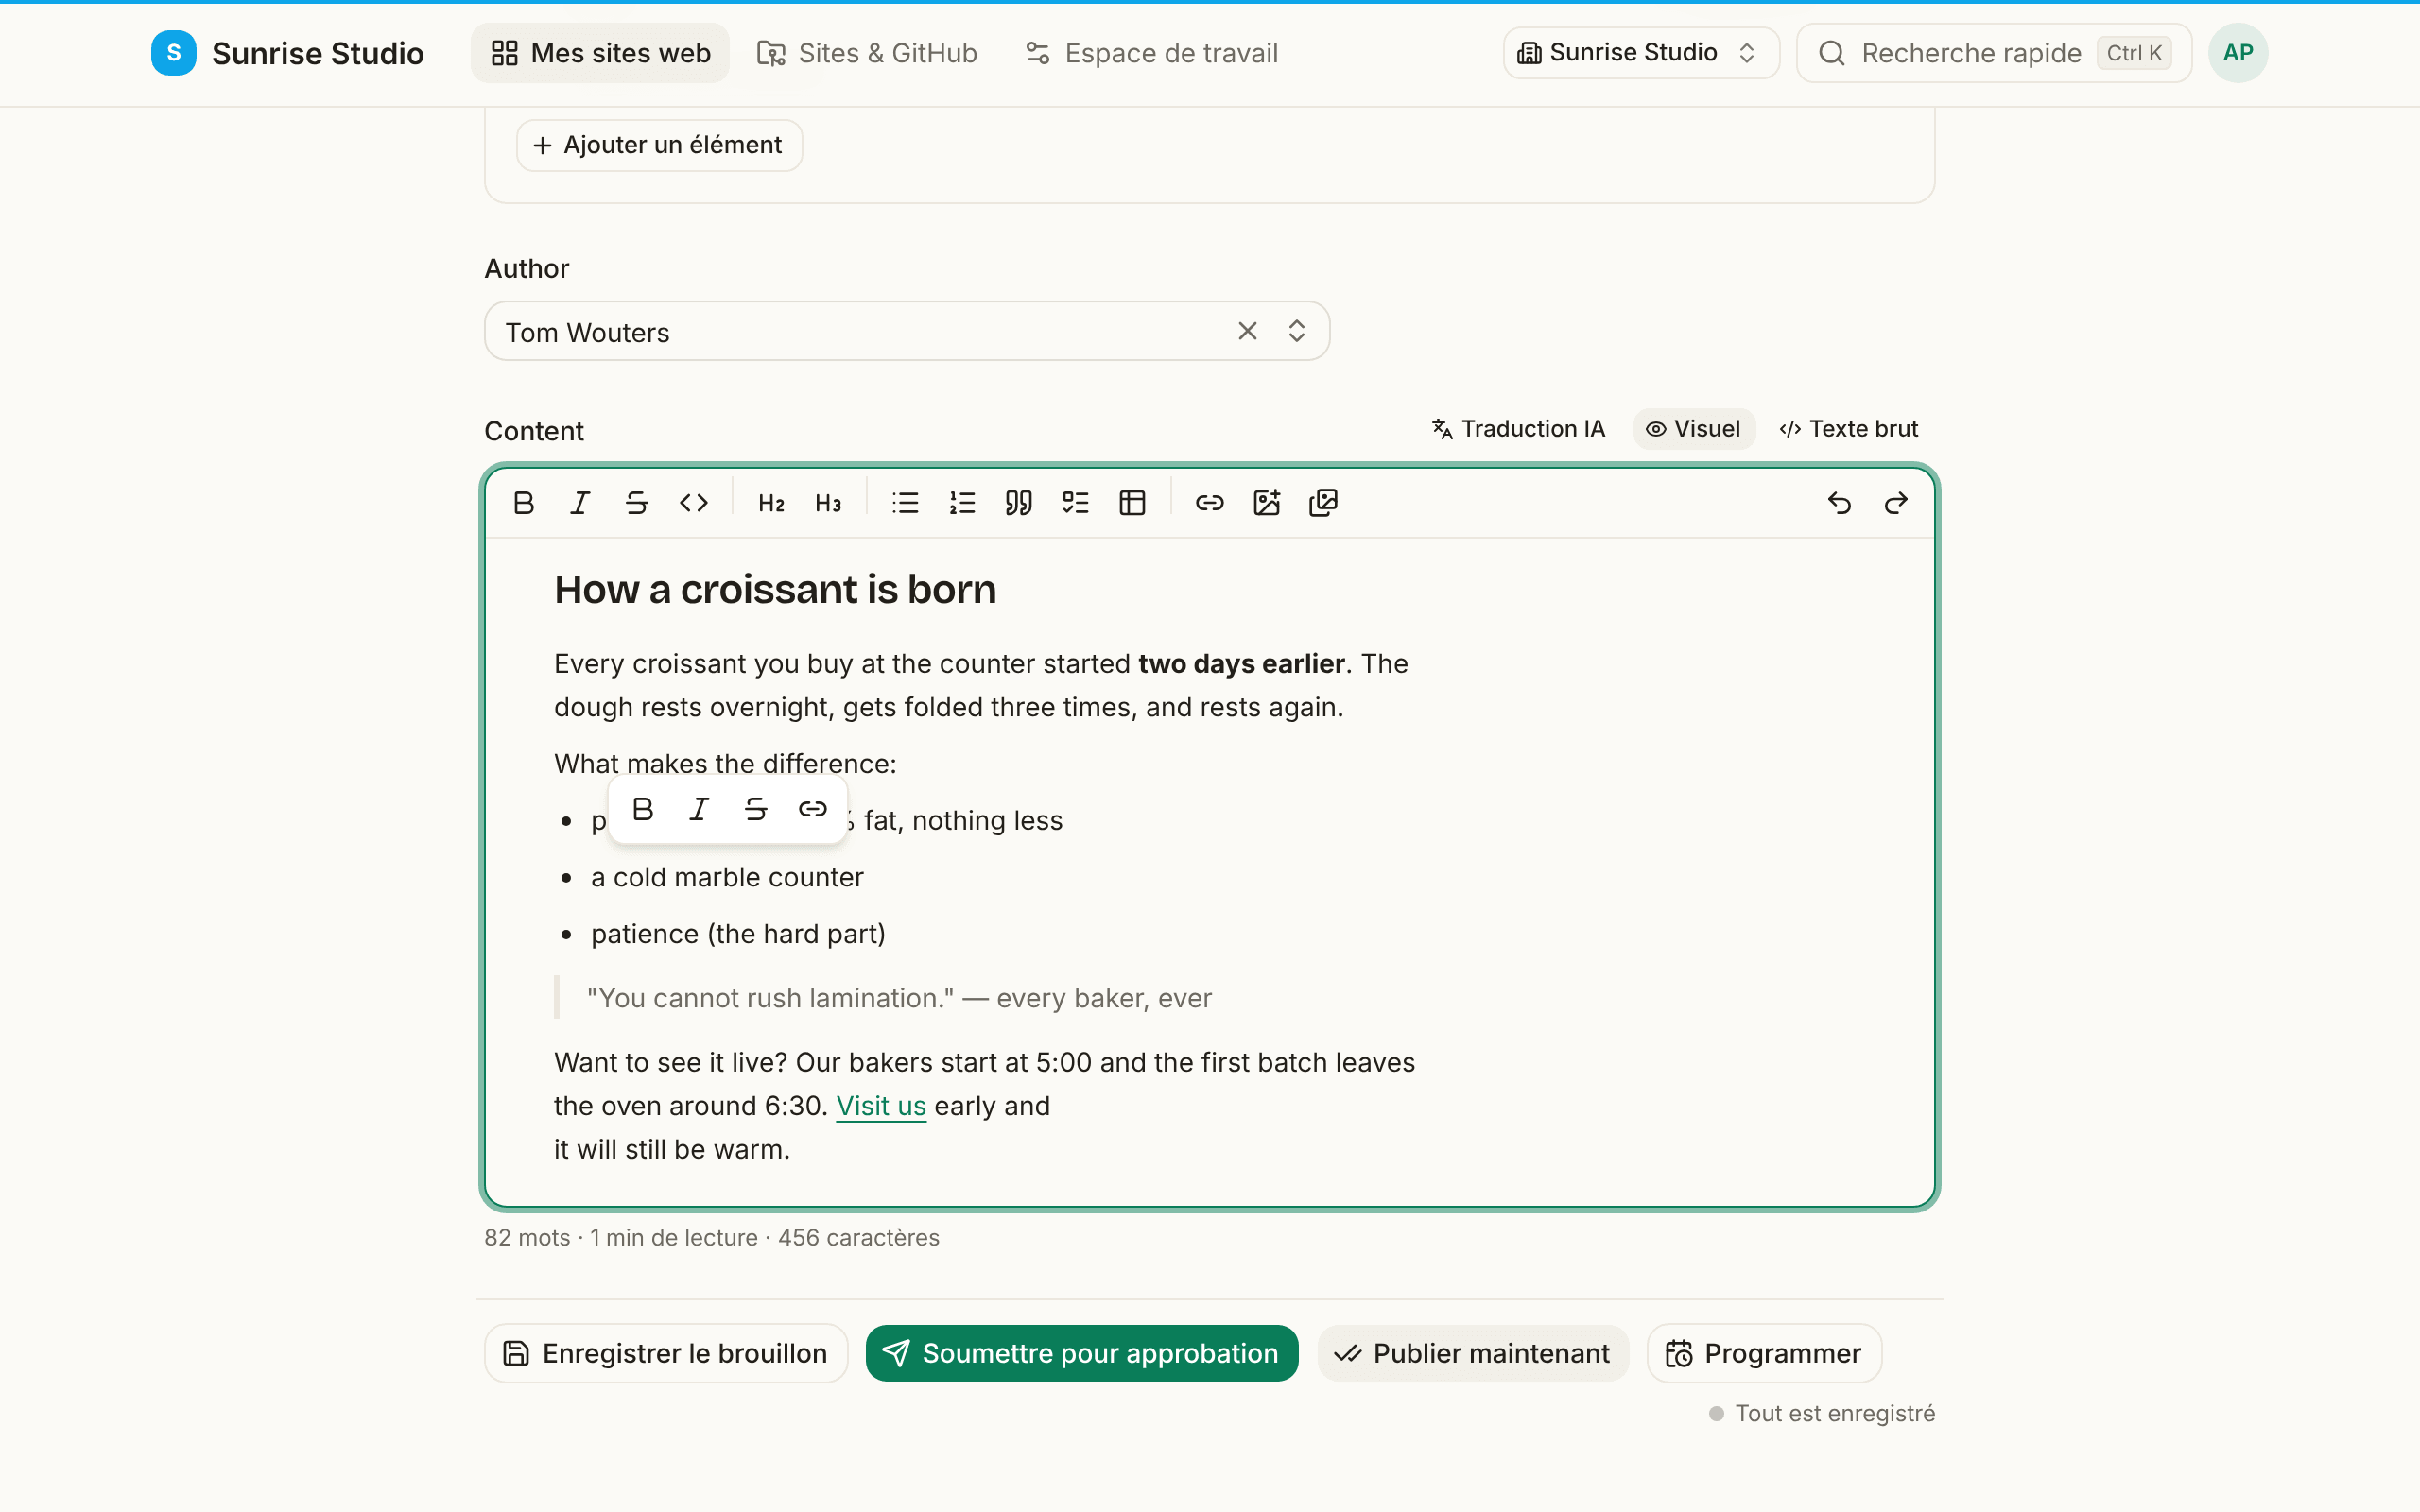Viewport: 2420px width, 1512px height.
Task: Click Soumettre pour approbation
Action: [1082, 1353]
